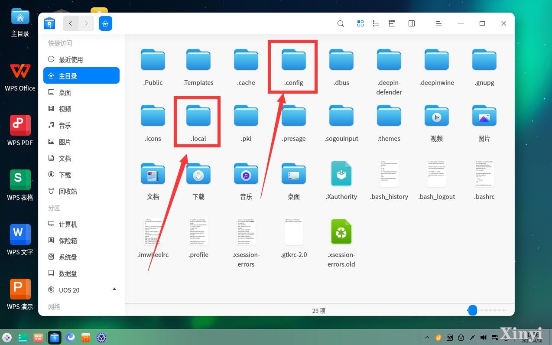Select the 图片 folder in file grid

click(484, 116)
